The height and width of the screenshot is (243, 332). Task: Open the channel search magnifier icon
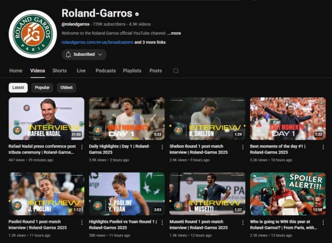click(x=176, y=71)
